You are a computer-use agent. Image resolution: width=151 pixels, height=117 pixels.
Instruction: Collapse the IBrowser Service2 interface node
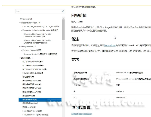(x=21, y=50)
